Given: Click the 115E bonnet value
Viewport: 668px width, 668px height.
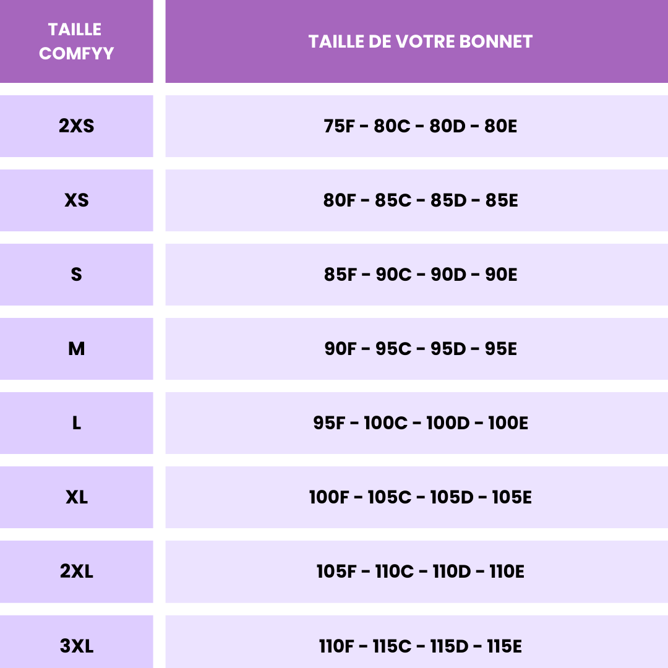Looking at the screenshot, I should click(x=504, y=646).
